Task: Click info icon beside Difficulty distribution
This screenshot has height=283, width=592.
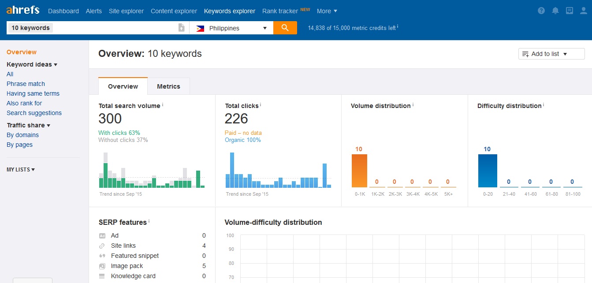Action: pos(544,105)
